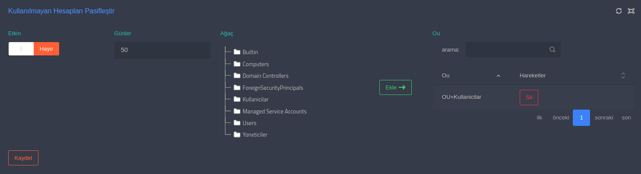Select Kullanicilar node in the tree
This screenshot has width=641, height=174.
[x=255, y=99]
